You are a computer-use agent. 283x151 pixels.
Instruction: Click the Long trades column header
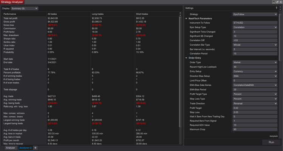pos(98,14)
